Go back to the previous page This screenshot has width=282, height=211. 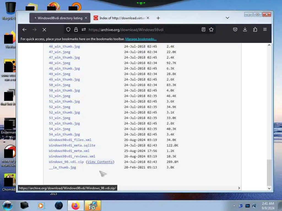25,30
